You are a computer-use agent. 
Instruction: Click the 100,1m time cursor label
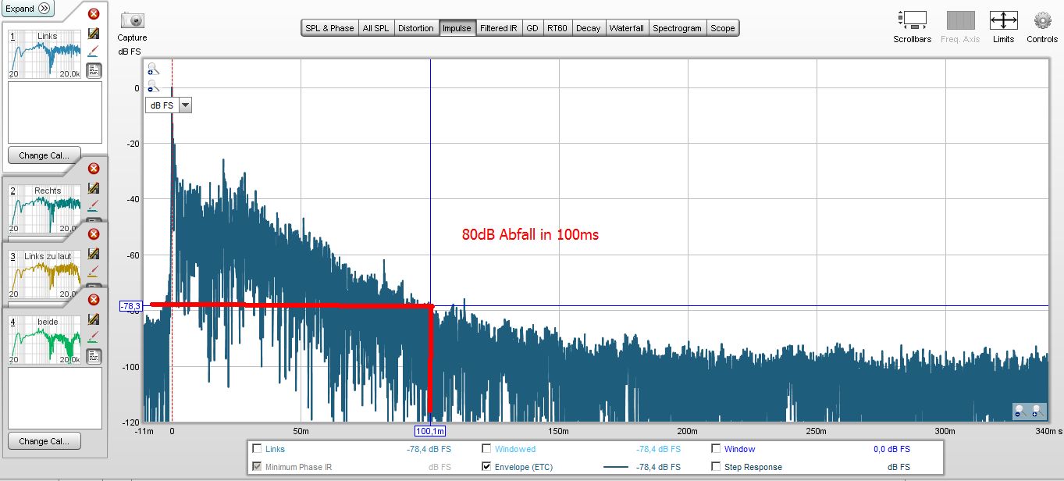[430, 431]
